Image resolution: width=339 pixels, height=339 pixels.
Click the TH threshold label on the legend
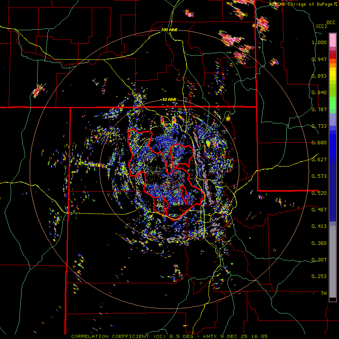pyautogui.click(x=324, y=293)
